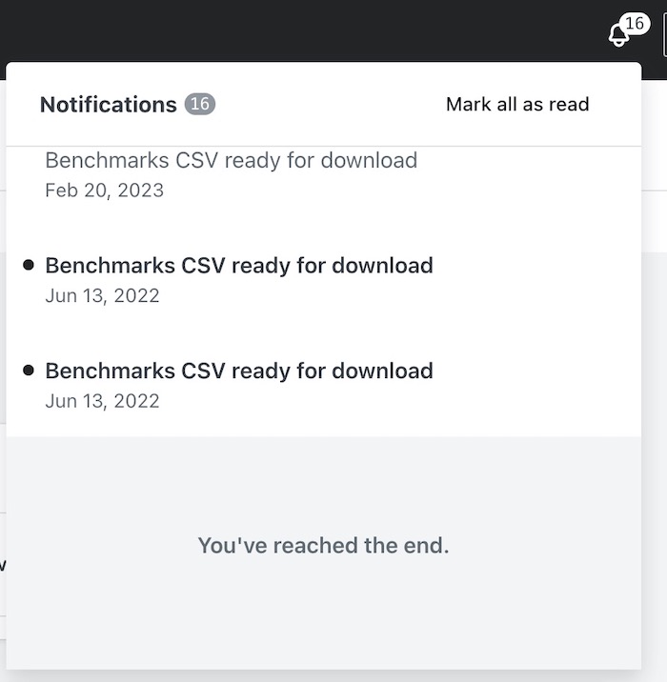Mark all as read
Screen dimensions: 667x682
coord(517,104)
